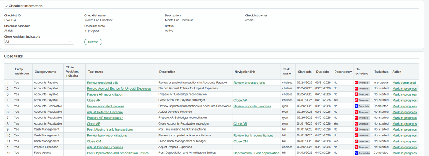Open Post Depreciation and Amortization Entries task
Screen dimensions: 429x156
pos(118,153)
